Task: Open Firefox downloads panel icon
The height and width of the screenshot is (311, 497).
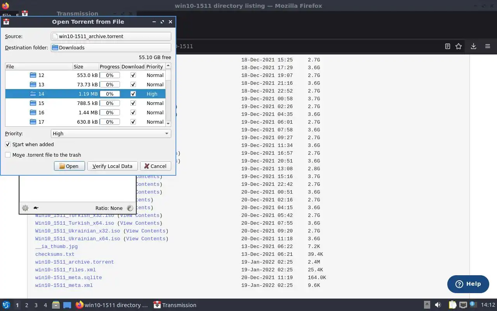Action: pyautogui.click(x=473, y=46)
